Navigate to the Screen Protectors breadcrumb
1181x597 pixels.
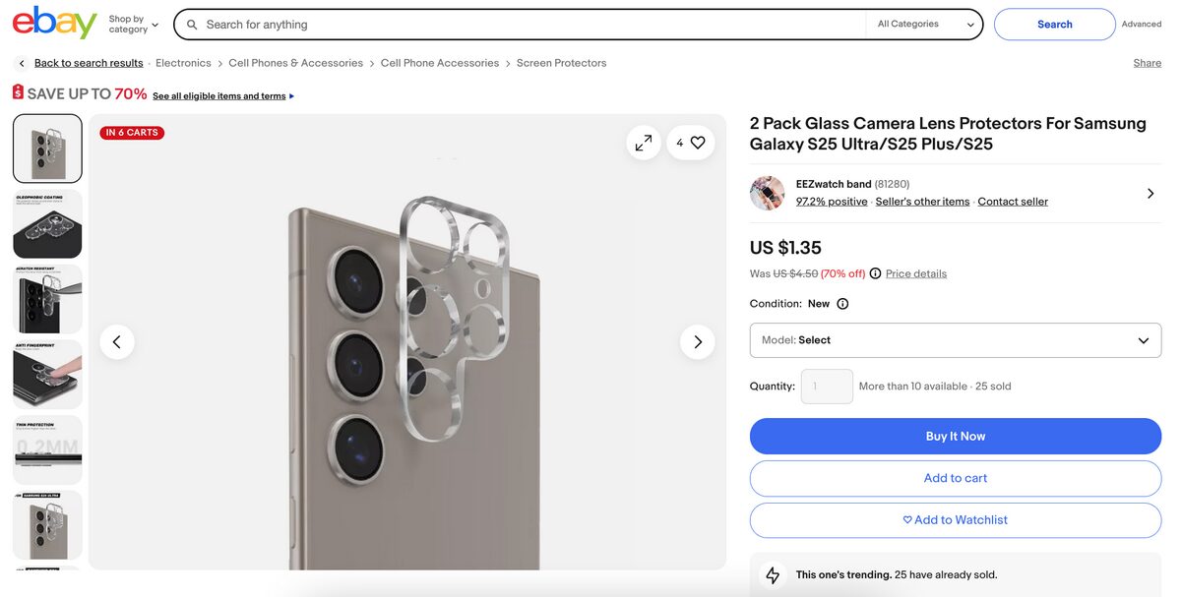point(561,62)
